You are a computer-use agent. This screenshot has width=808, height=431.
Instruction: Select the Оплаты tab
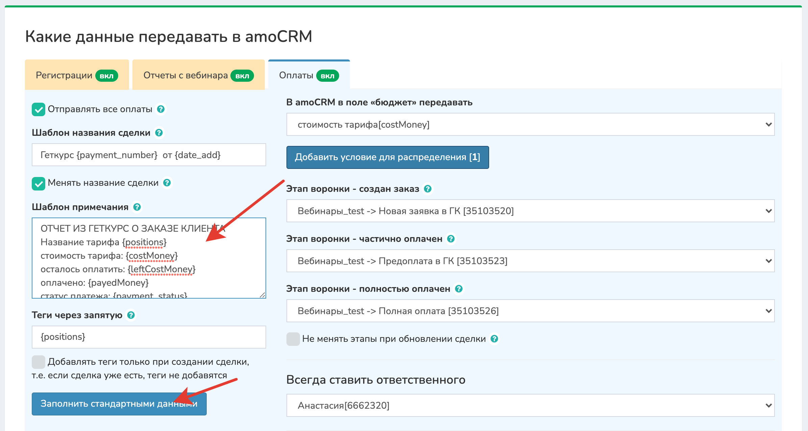309,75
